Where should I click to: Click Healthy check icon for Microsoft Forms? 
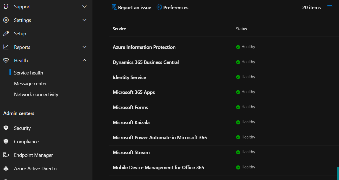[238, 107]
